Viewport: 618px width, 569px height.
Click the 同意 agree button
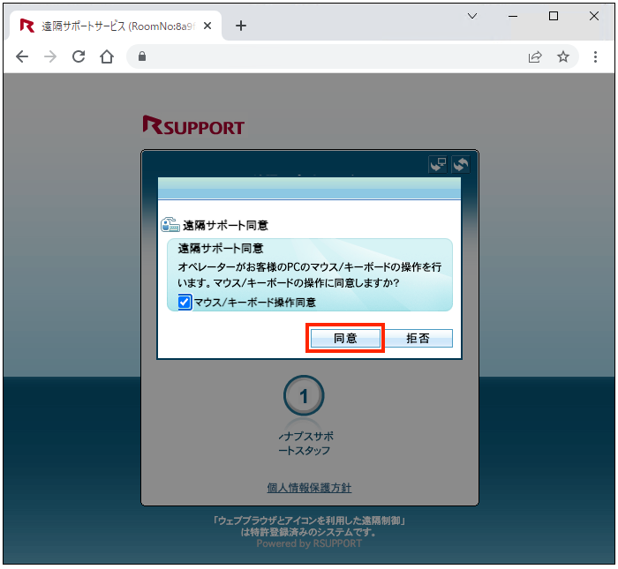tap(345, 338)
